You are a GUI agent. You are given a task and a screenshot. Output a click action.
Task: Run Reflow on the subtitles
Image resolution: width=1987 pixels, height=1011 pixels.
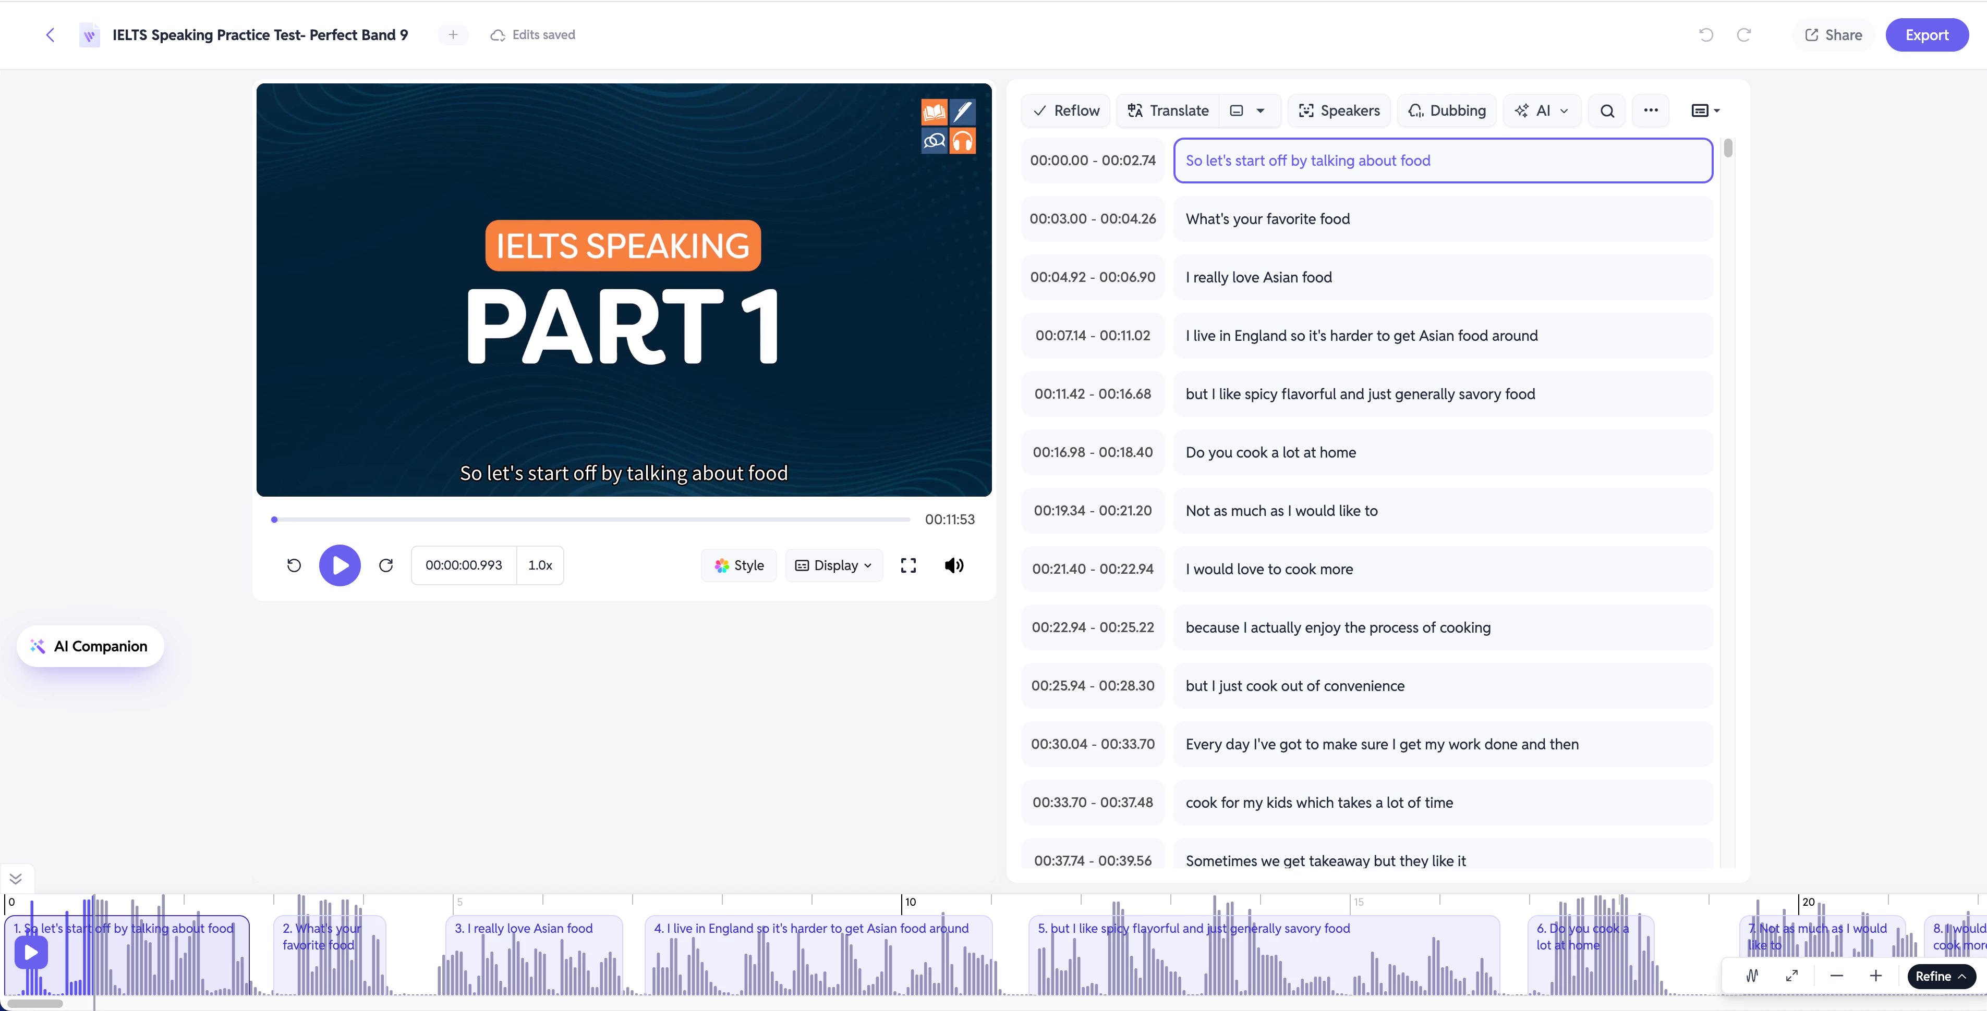1067,110
